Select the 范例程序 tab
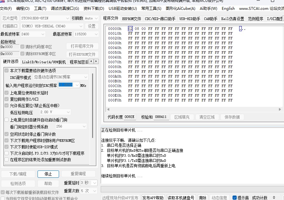 [255, 19]
